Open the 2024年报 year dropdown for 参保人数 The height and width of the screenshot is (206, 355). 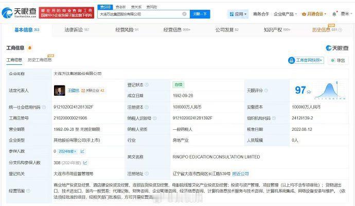coord(67,151)
